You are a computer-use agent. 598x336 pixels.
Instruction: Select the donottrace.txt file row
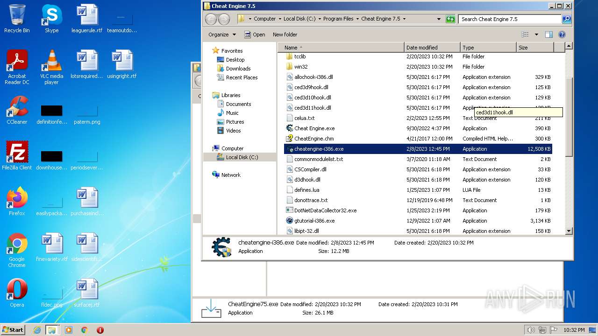(418, 200)
